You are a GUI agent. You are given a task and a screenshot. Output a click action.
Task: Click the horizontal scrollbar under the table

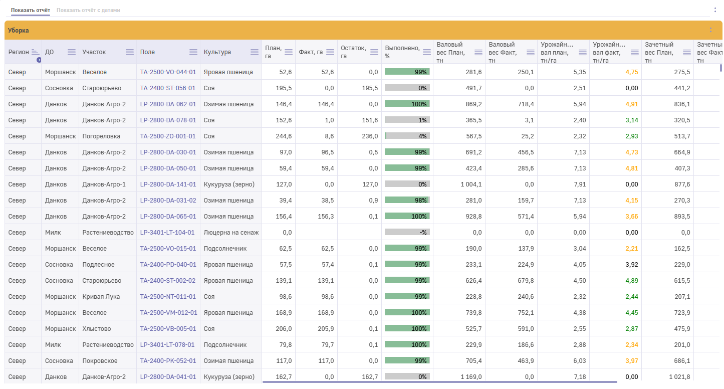439,382
